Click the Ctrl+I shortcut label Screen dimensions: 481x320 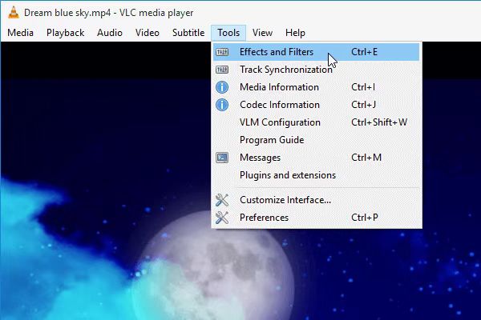363,87
